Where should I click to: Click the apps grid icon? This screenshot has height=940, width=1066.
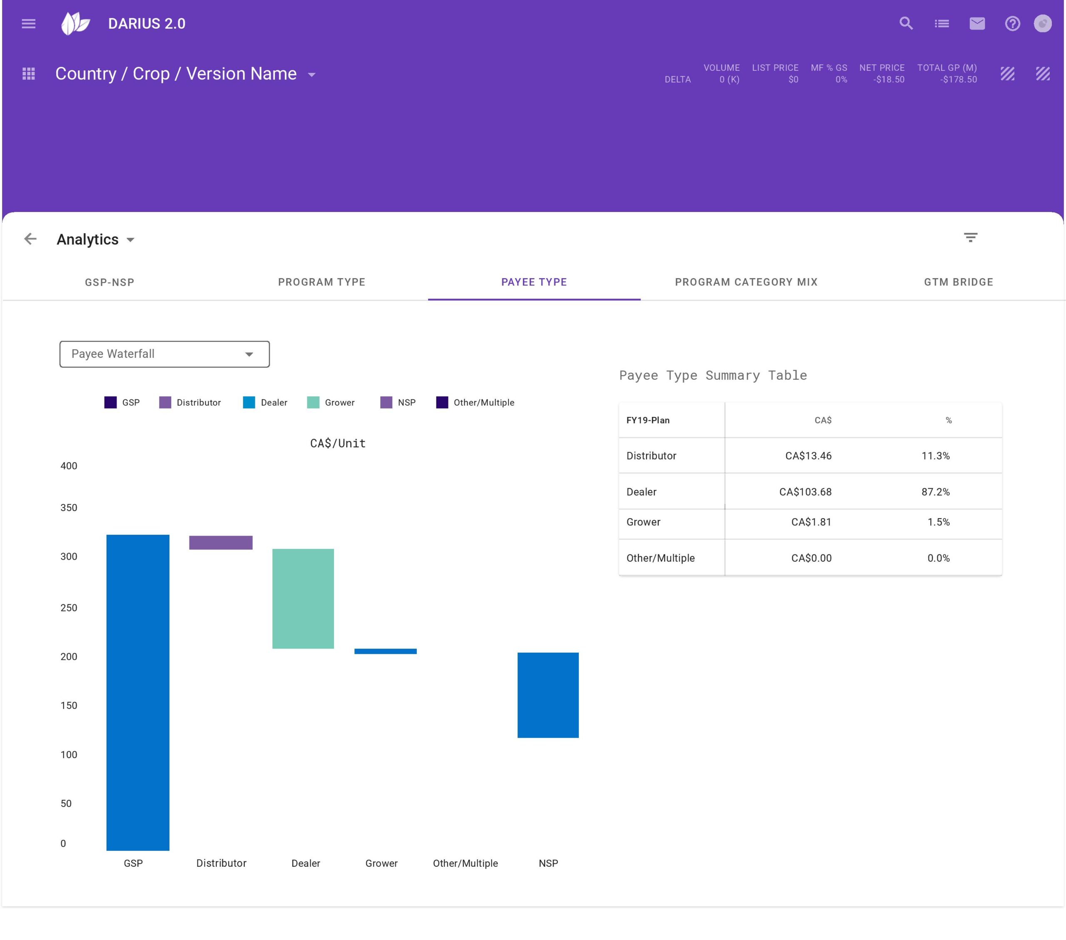(x=29, y=74)
